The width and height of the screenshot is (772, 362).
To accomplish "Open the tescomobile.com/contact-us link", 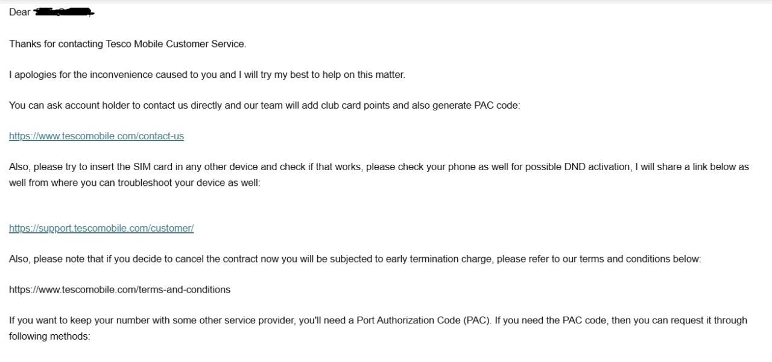I will [x=96, y=136].
